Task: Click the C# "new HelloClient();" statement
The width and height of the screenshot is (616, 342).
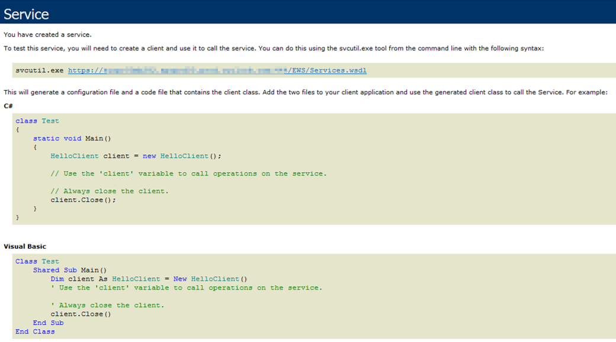Action: 182,156
